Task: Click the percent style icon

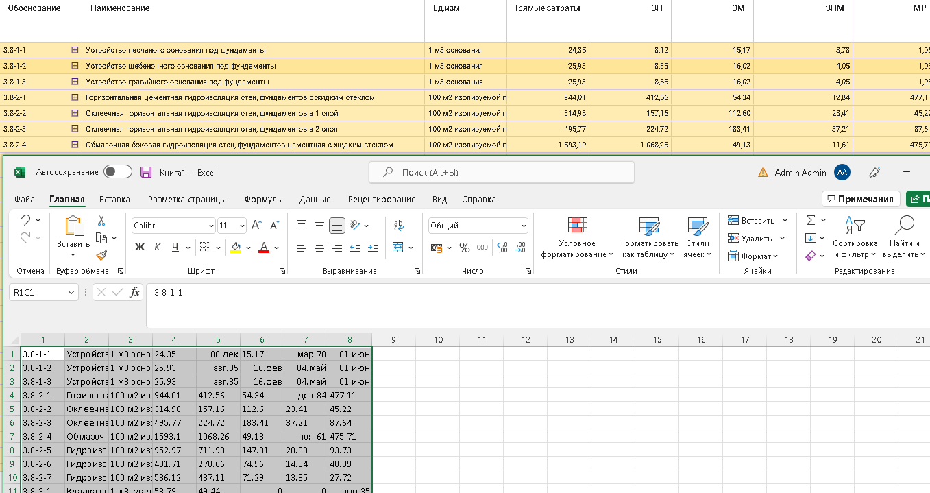Action: [x=464, y=248]
